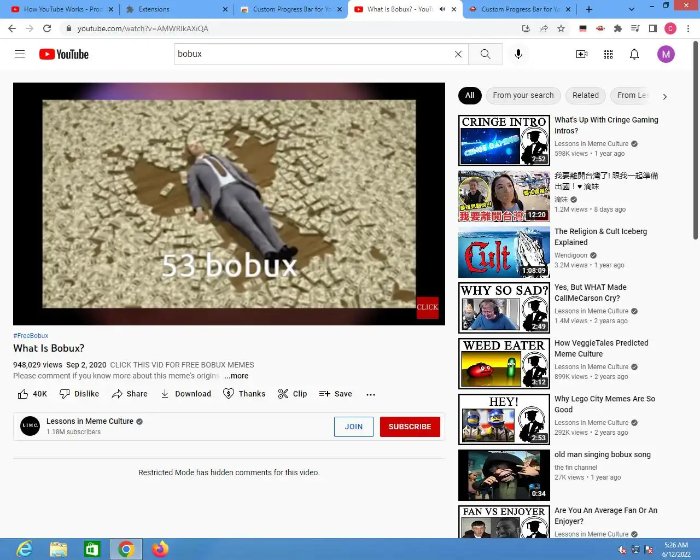700x560 pixels.
Task: Save the video to a playlist
Action: coord(336,394)
